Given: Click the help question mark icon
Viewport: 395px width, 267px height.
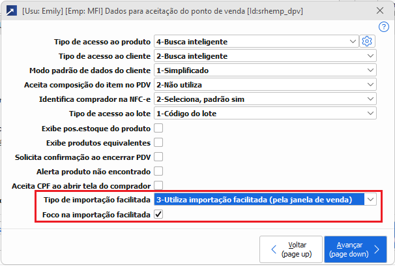Looking at the screenshot, I should pyautogui.click(x=383, y=27).
